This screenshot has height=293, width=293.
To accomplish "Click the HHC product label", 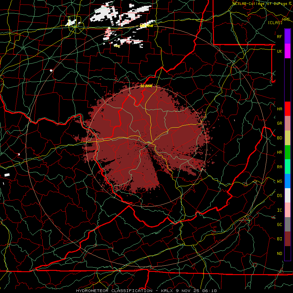I will (286, 20).
